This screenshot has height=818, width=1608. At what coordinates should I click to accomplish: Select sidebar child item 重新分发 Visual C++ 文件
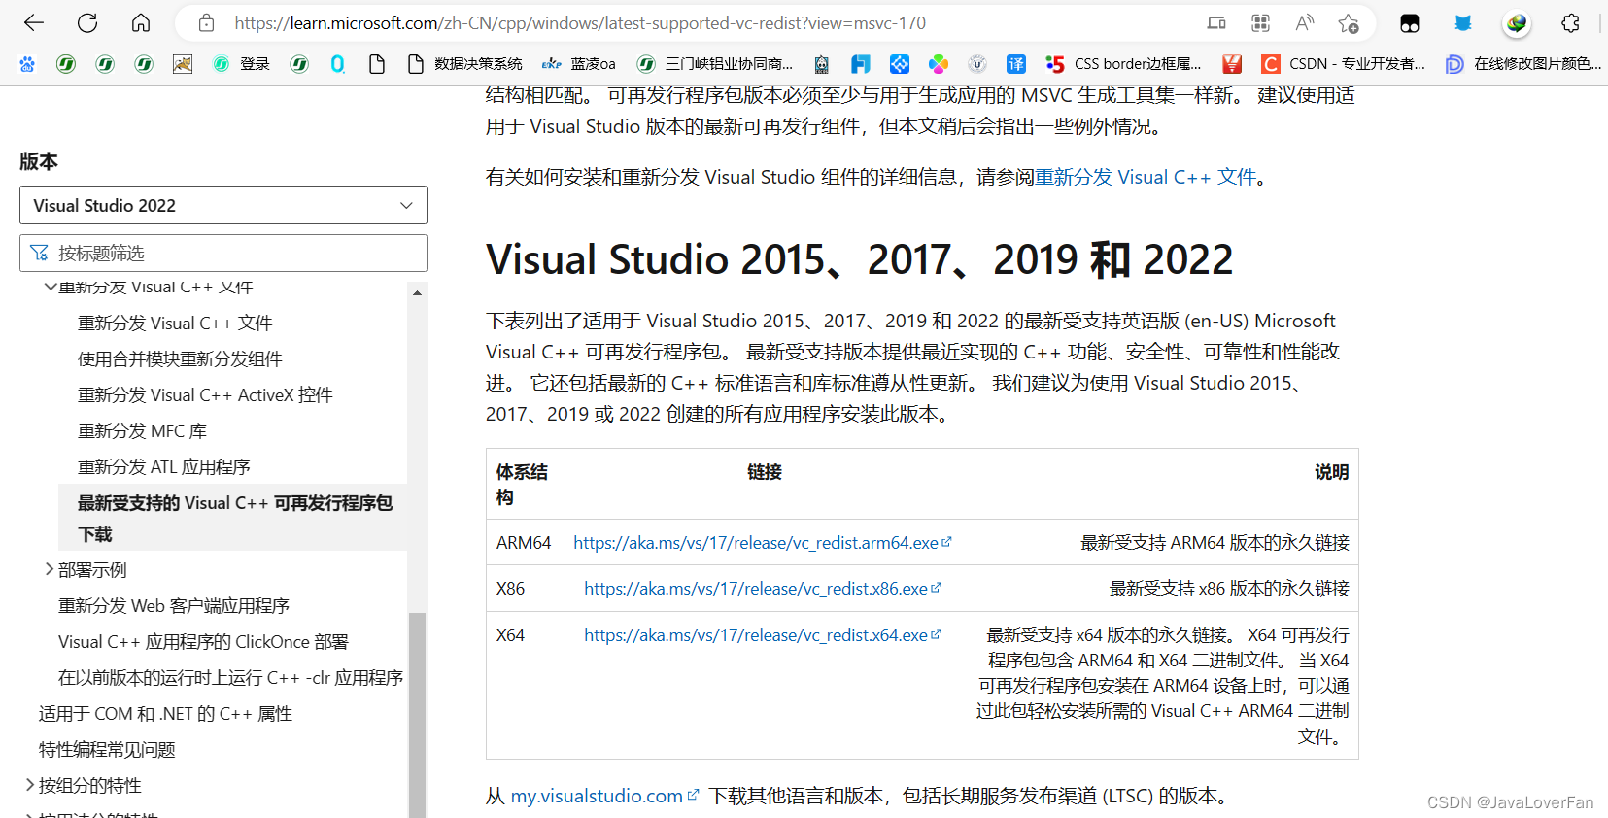click(x=175, y=323)
